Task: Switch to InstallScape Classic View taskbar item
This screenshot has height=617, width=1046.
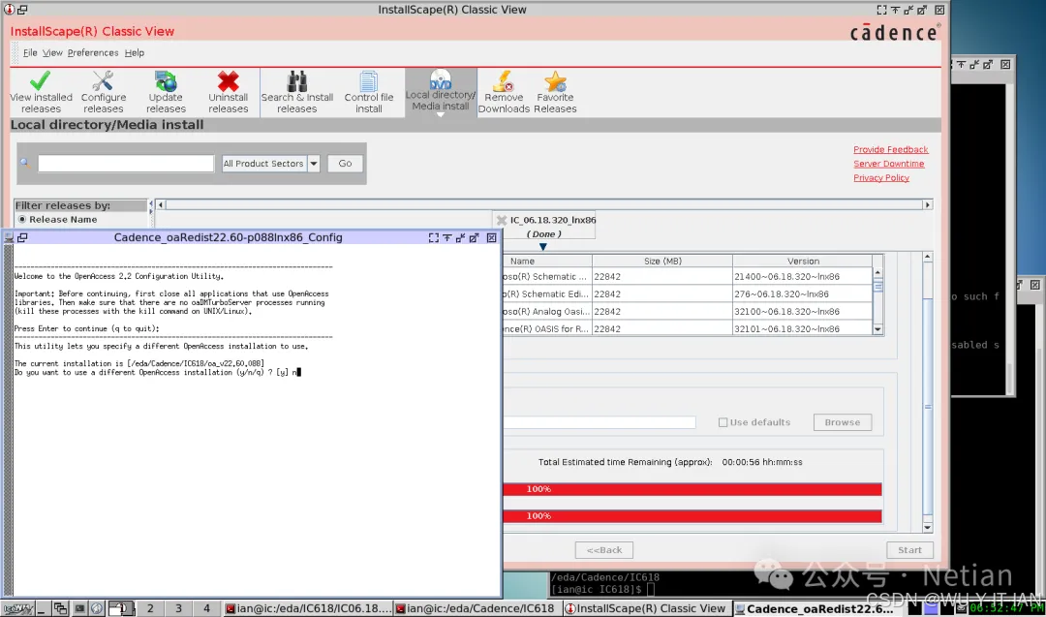Action: tap(646, 608)
